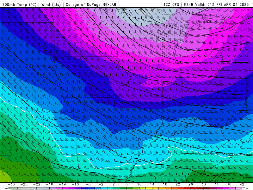Click the -18 colorbar tick label

pyautogui.click(x=50, y=184)
